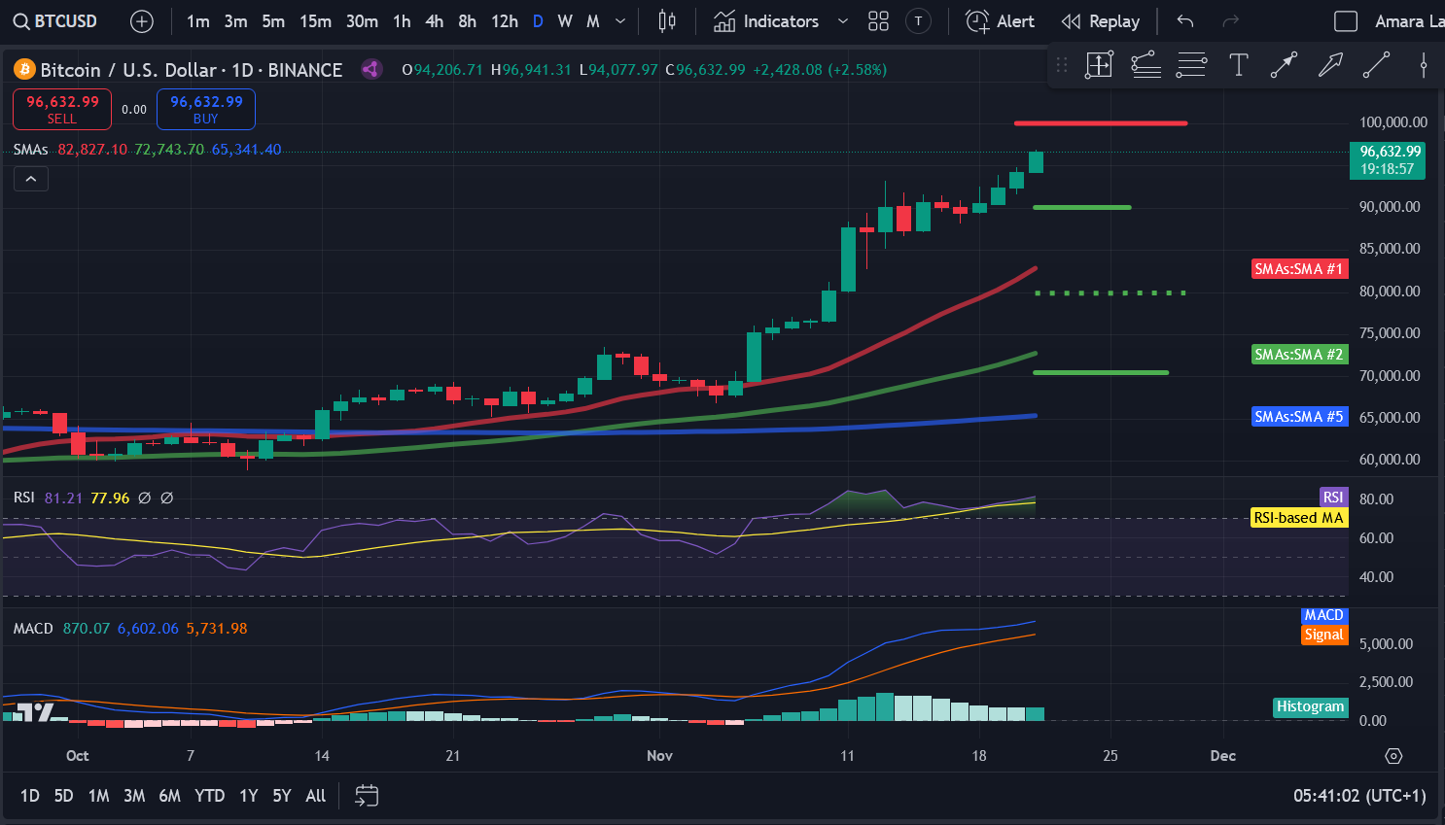Set the date range to 3M
This screenshot has height=825, width=1445.
134,796
